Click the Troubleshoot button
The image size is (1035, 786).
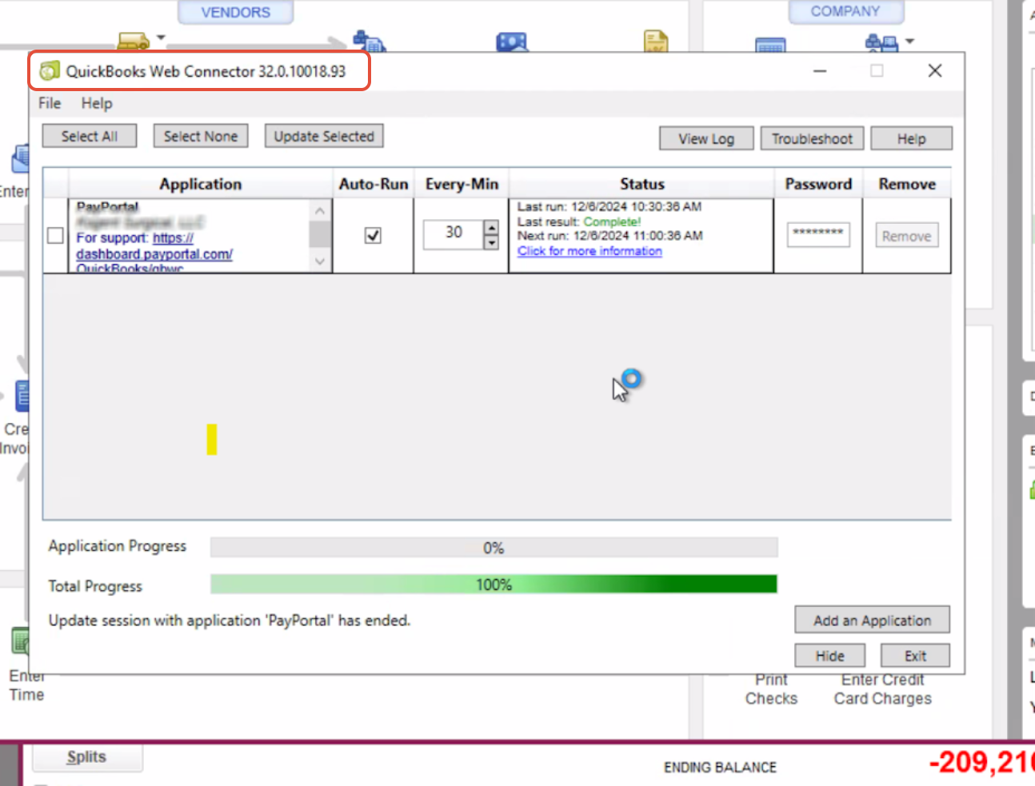click(x=812, y=138)
